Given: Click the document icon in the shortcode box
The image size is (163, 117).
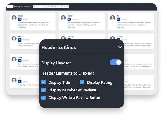Looking at the screenshot, I should (x=34, y=7).
